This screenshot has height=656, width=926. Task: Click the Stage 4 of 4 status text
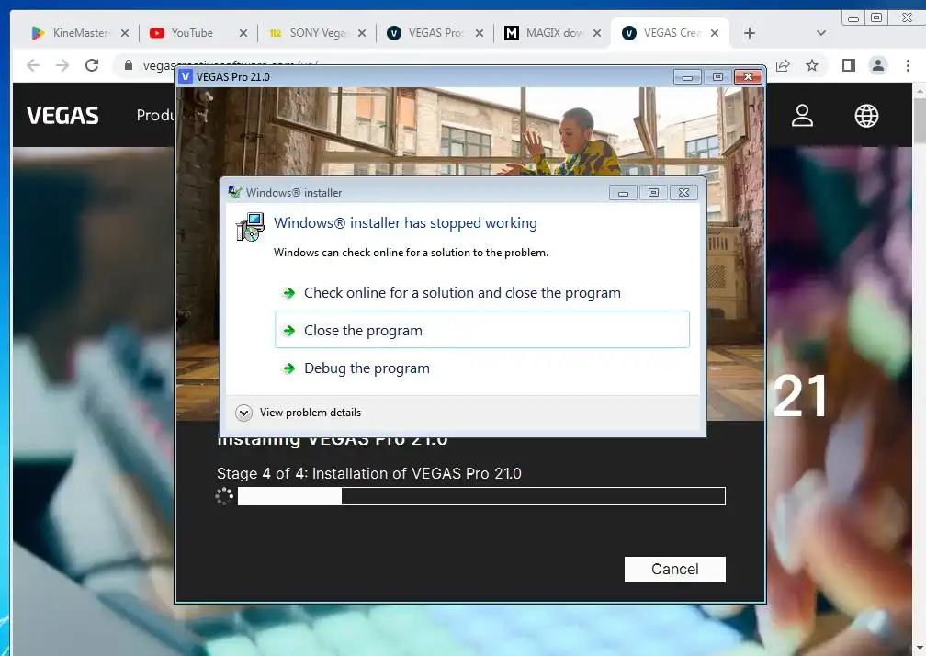click(x=369, y=473)
